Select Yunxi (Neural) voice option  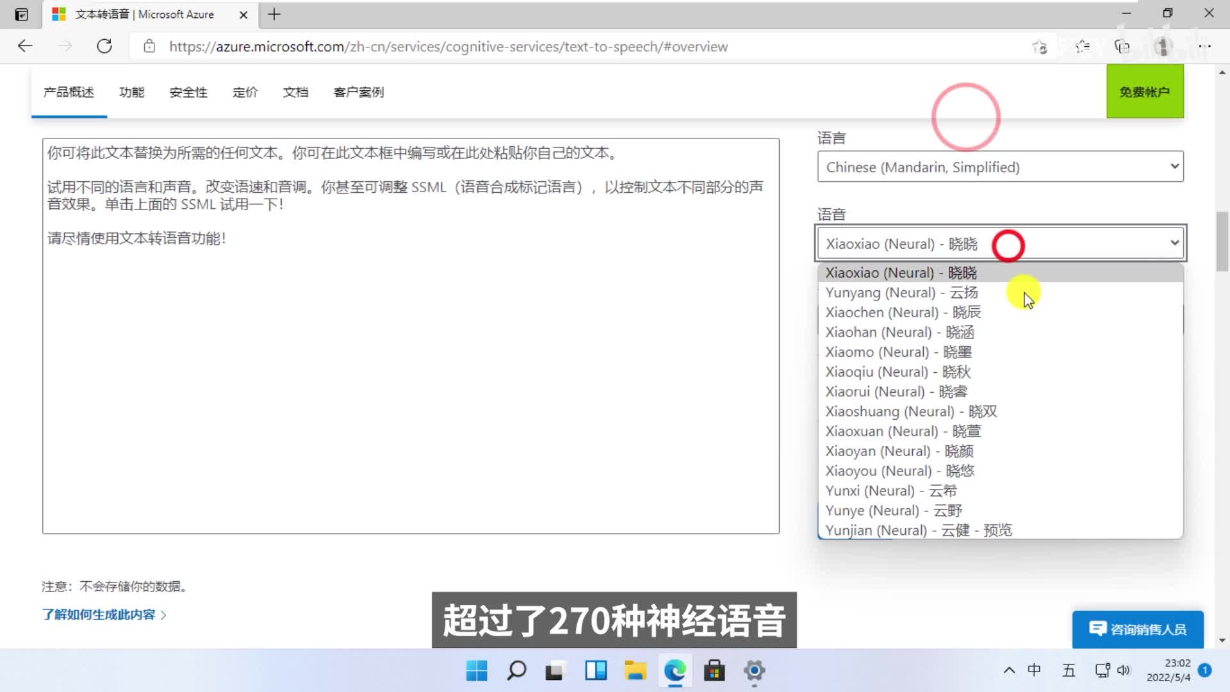(x=890, y=491)
